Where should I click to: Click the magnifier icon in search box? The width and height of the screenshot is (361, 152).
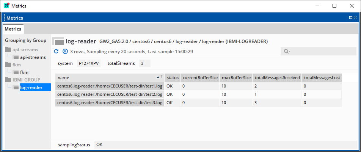[x=287, y=52]
